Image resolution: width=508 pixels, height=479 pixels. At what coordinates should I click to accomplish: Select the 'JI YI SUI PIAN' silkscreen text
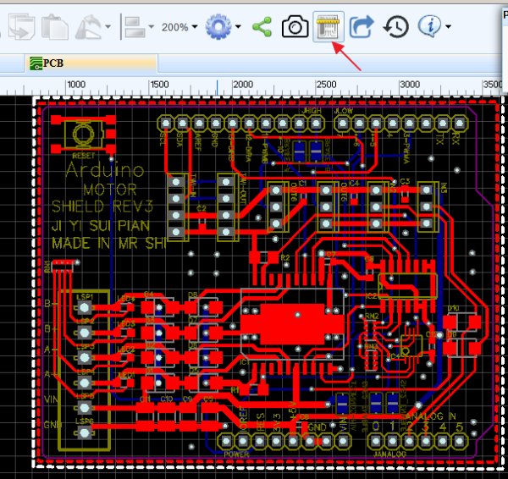(x=101, y=226)
